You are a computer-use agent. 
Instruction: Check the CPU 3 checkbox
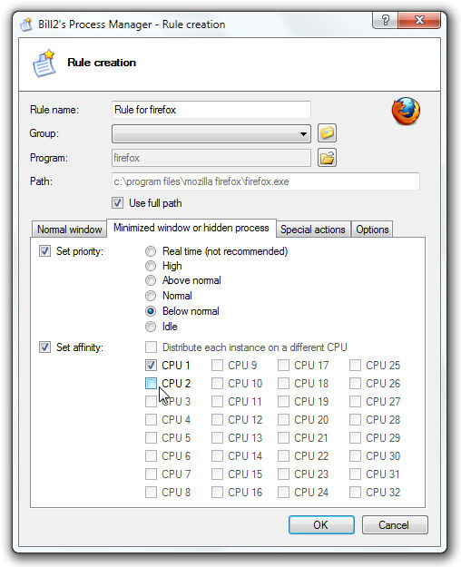[x=151, y=401]
